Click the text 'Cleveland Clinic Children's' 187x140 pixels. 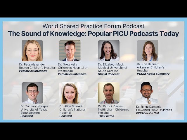tap(154, 110)
